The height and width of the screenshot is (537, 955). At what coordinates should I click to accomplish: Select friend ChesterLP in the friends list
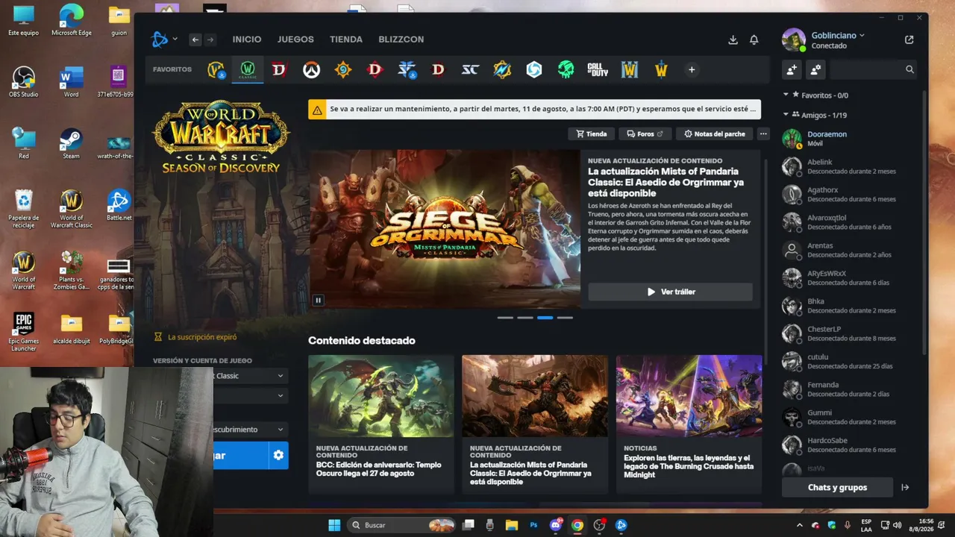[849, 333]
